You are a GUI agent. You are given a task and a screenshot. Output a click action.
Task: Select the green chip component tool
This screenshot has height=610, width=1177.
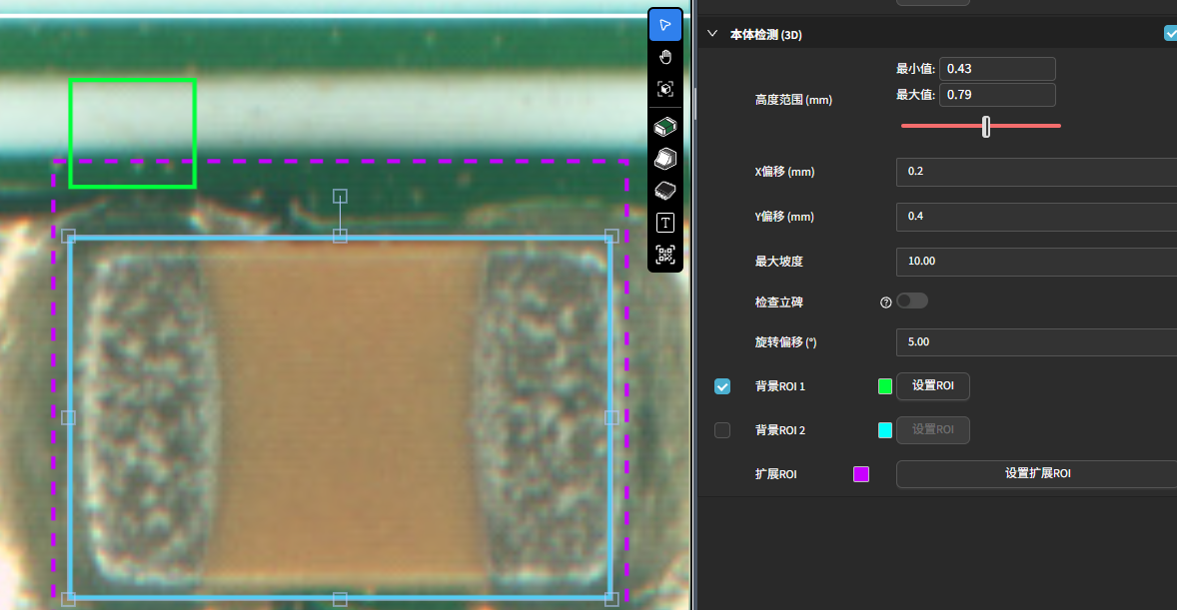[665, 127]
